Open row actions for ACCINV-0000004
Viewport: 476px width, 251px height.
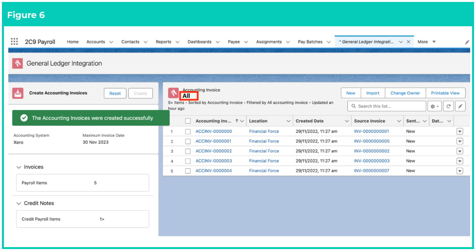(459, 171)
